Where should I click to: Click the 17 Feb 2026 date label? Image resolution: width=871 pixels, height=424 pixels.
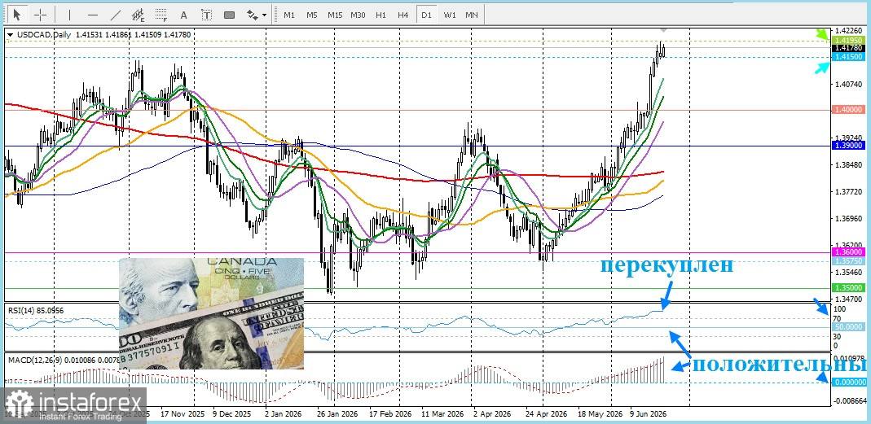tap(389, 414)
